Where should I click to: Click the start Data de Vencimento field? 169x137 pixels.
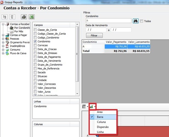pyautogui.click(x=96, y=30)
